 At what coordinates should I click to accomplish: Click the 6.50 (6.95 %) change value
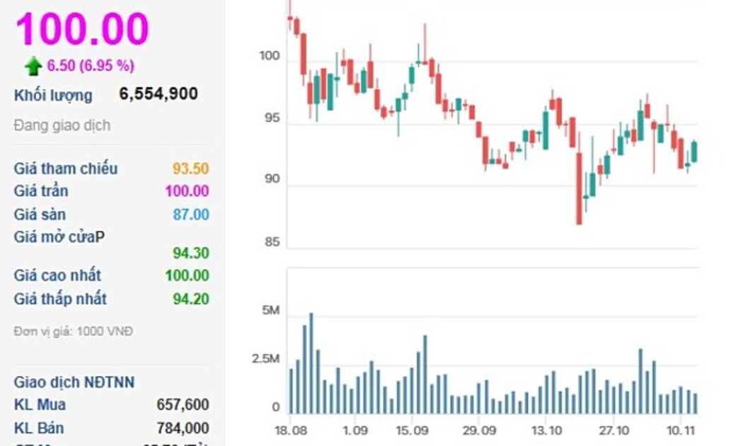(91, 66)
